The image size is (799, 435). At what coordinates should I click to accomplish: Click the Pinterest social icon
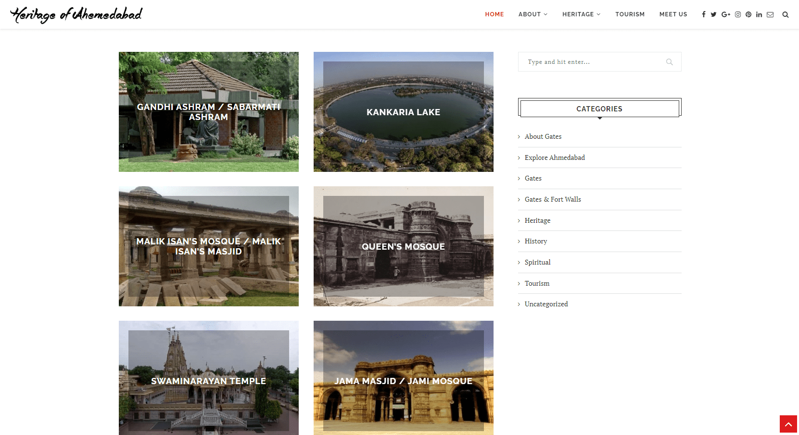tap(748, 14)
